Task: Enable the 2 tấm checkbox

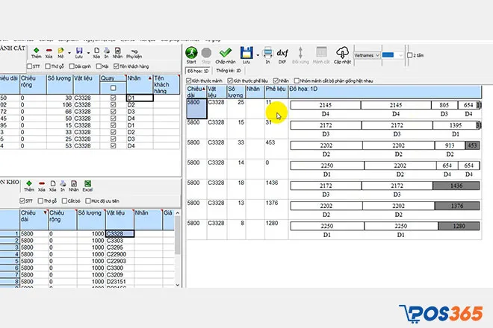Action: click(408, 56)
